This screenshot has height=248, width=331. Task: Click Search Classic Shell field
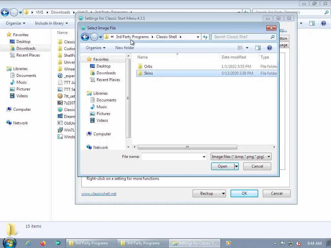[241, 37]
